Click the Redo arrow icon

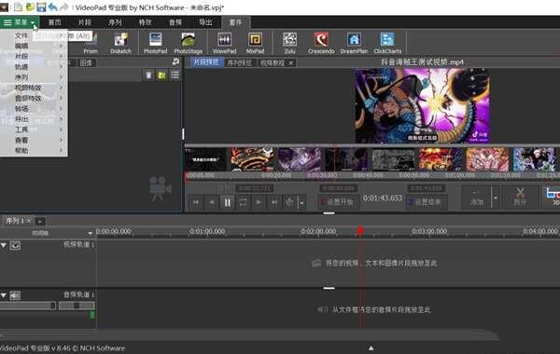(64, 7)
